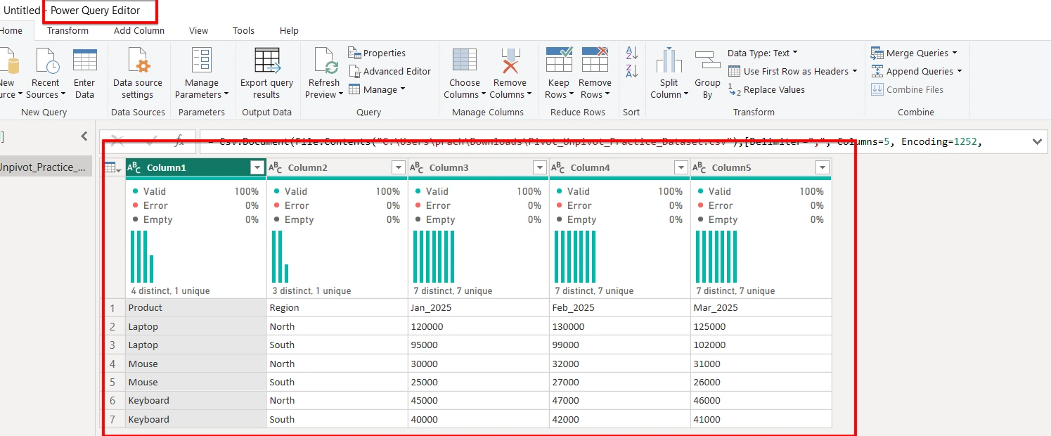Click Column1 ABC data type icon
The height and width of the screenshot is (436, 1051).
tap(134, 167)
